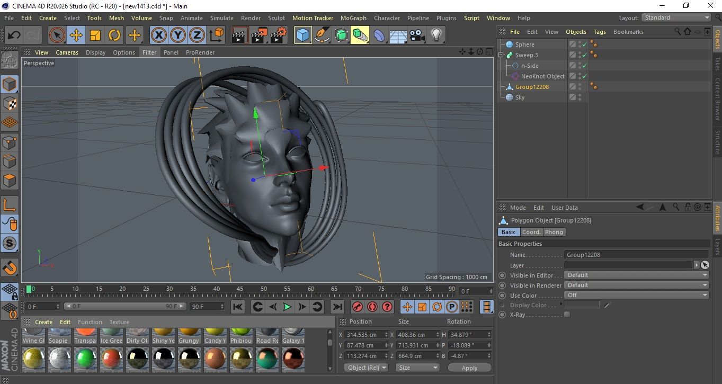Add a Cube primitive object
Screen dimensions: 722x384
point(303,35)
